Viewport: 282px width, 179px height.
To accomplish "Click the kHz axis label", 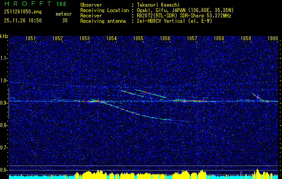I will point(4,36).
